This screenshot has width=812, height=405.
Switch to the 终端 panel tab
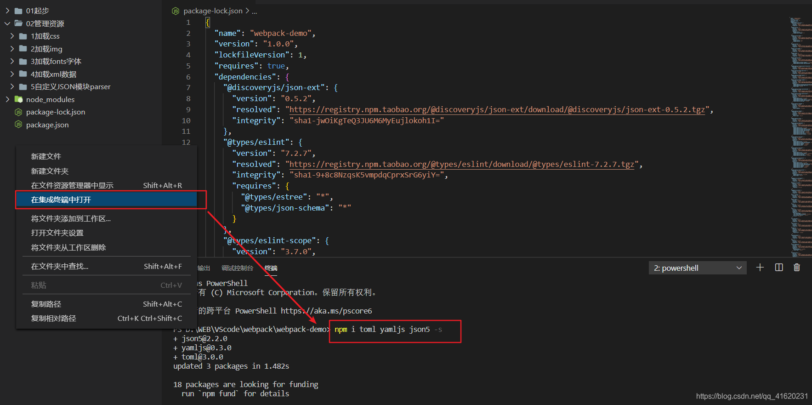271,268
